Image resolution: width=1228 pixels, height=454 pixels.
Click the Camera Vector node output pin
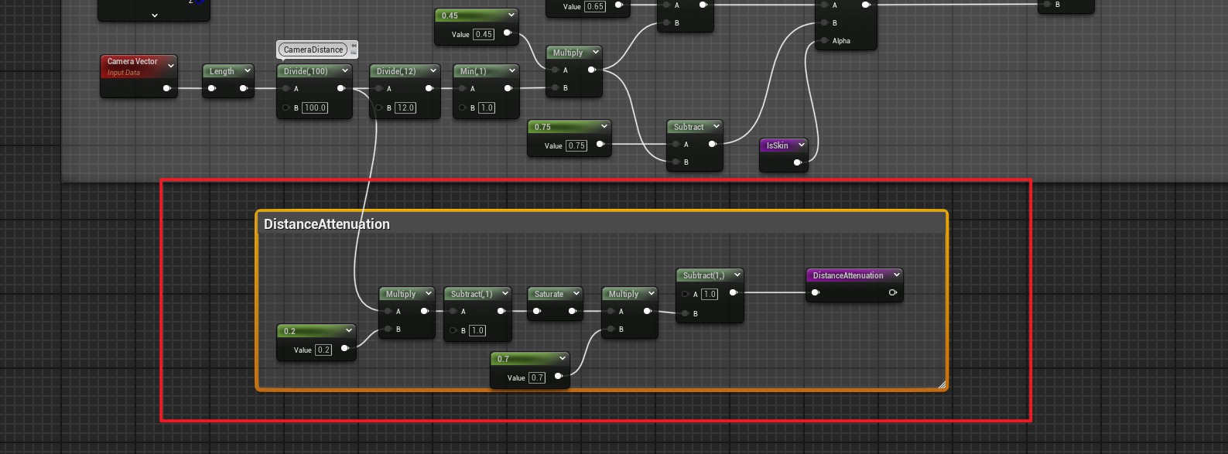166,88
